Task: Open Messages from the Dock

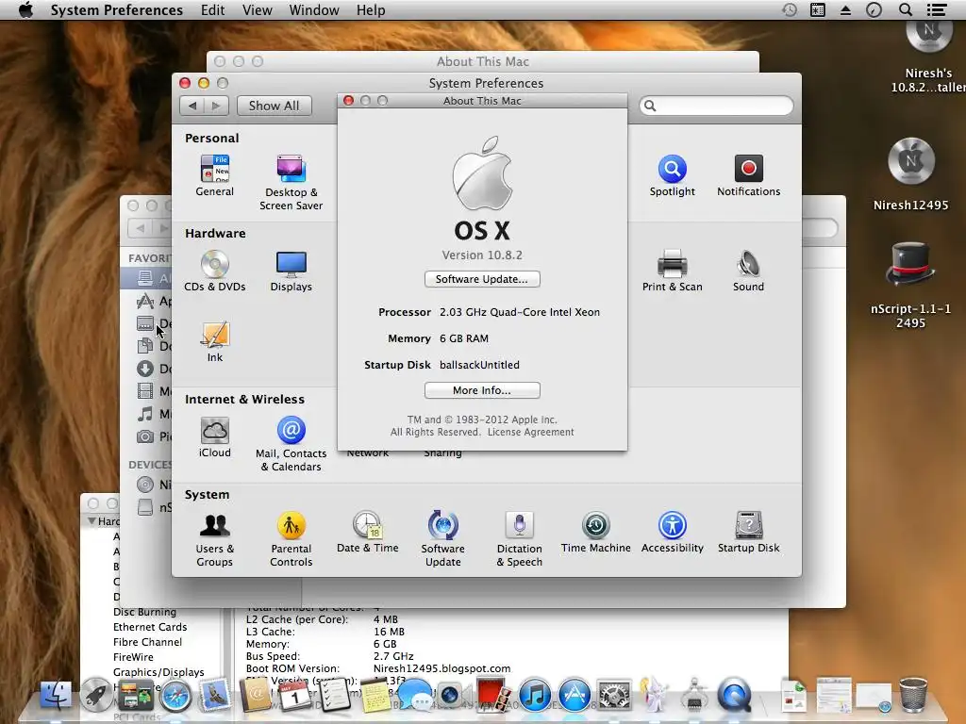Action: point(415,696)
